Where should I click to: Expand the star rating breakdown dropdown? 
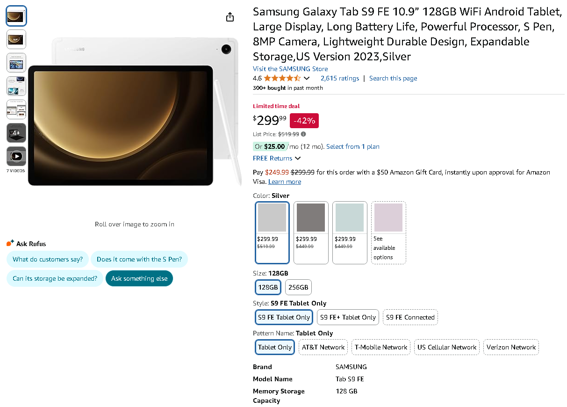[x=306, y=78]
